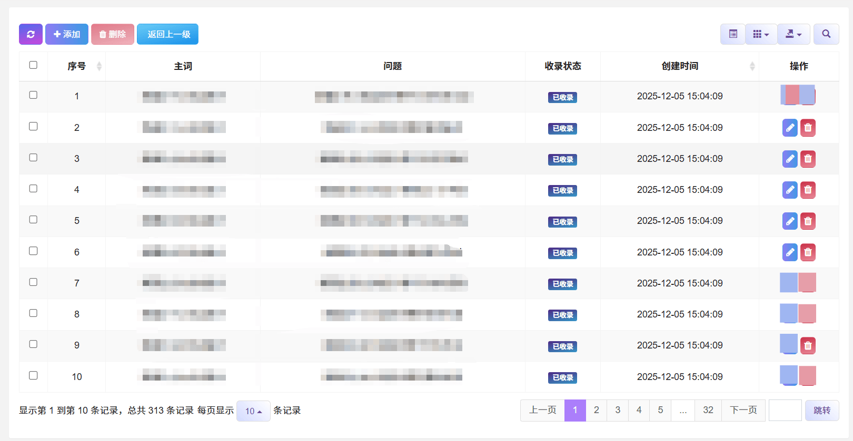This screenshot has width=853, height=441.
Task: Edit the record in row 5
Action: [x=790, y=221]
